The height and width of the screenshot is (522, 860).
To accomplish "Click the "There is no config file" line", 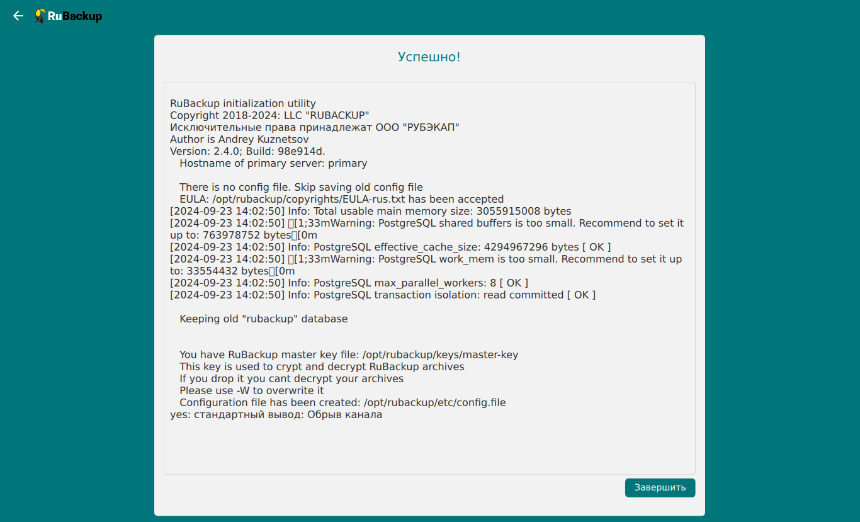I will tap(301, 187).
